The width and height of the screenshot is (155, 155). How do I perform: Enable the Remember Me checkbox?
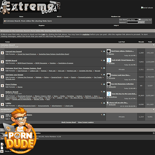(140, 20)
